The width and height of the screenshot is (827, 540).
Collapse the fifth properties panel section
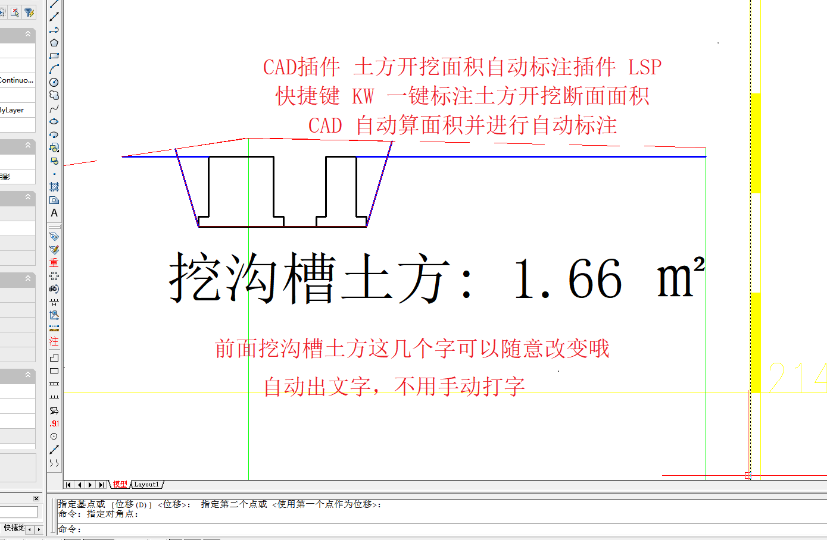(x=27, y=375)
